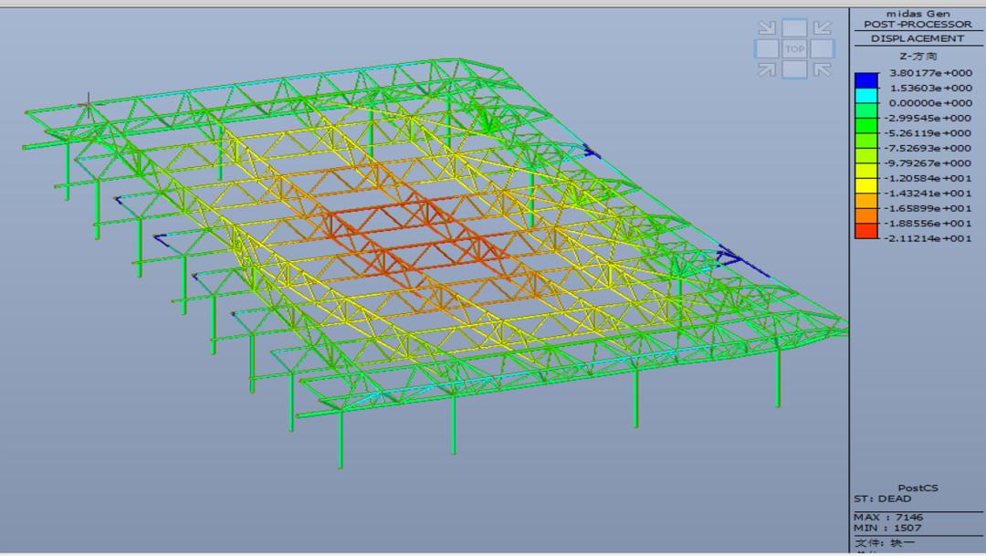The height and width of the screenshot is (556, 986).
Task: Select the square left of TOP in view navigator
Action: coord(767,49)
